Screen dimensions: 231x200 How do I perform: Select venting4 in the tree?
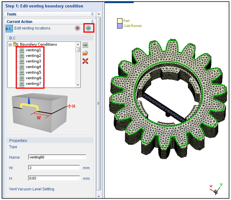33,67
